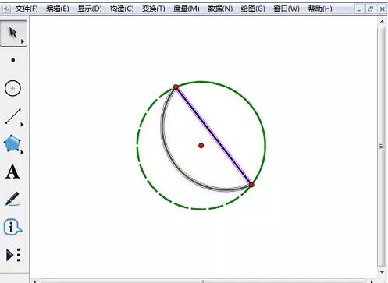
Task: Select the Marker pen tool
Action: 12,199
